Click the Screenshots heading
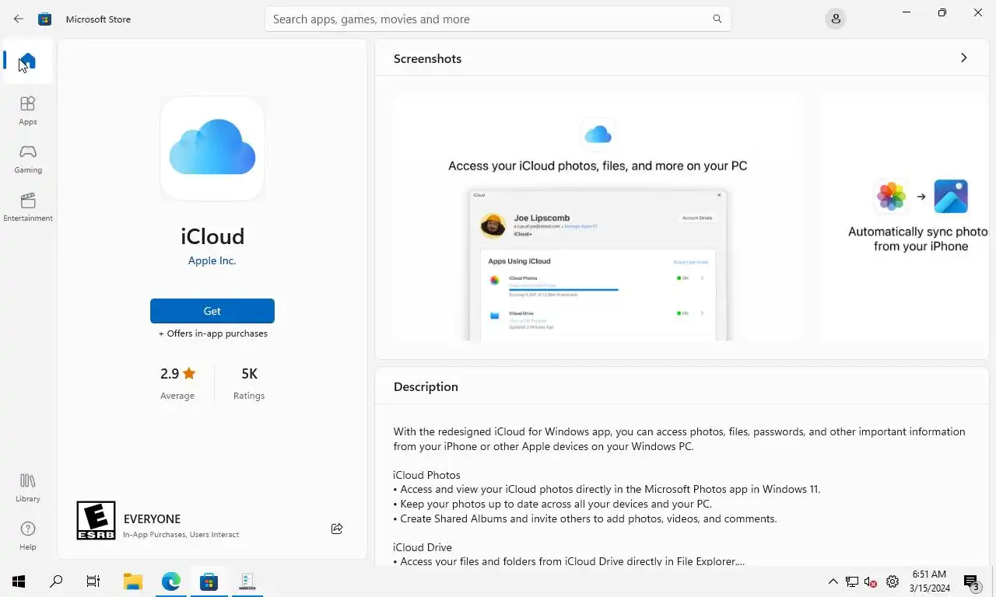 pyautogui.click(x=427, y=58)
